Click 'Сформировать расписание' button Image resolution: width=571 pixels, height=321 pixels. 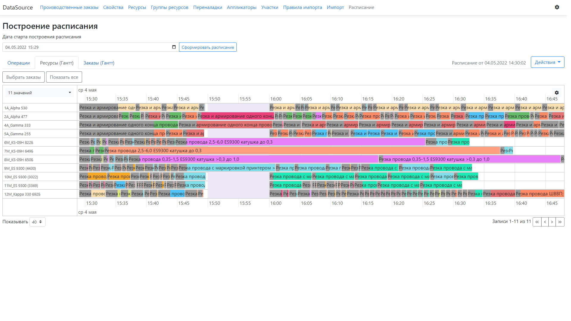pos(208,47)
